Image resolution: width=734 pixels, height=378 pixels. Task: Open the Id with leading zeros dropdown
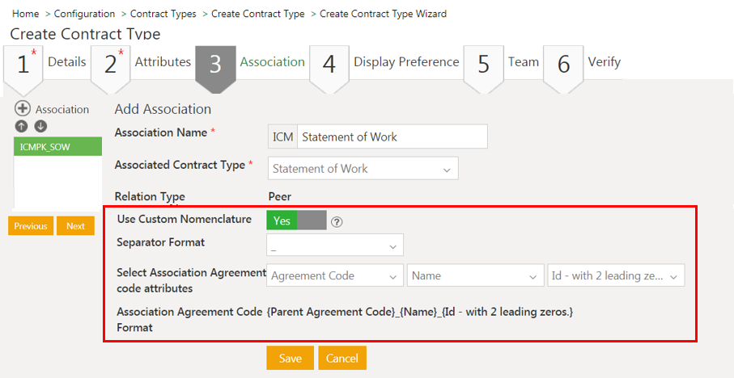[x=616, y=276]
